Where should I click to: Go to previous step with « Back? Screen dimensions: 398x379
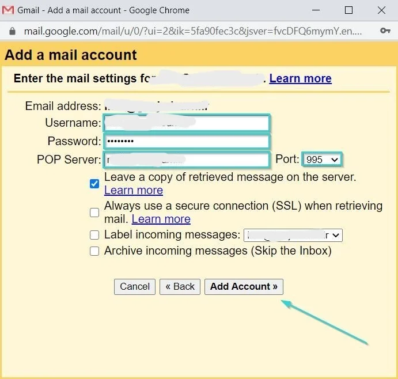pos(180,287)
